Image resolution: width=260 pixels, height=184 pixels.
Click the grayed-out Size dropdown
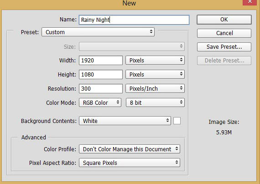coord(132,46)
